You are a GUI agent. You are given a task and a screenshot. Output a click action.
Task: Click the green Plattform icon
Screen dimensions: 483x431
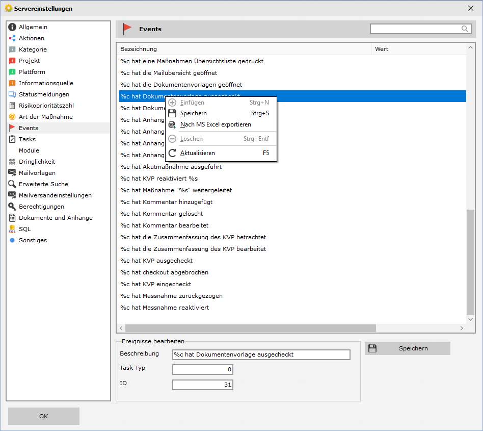[x=12, y=72]
